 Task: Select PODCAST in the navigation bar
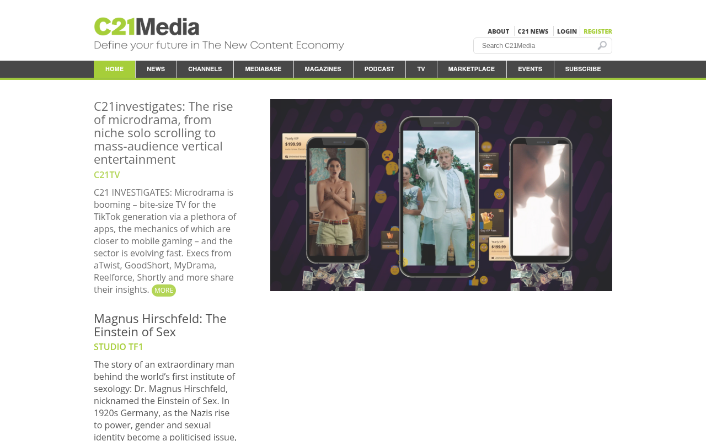tap(379, 69)
